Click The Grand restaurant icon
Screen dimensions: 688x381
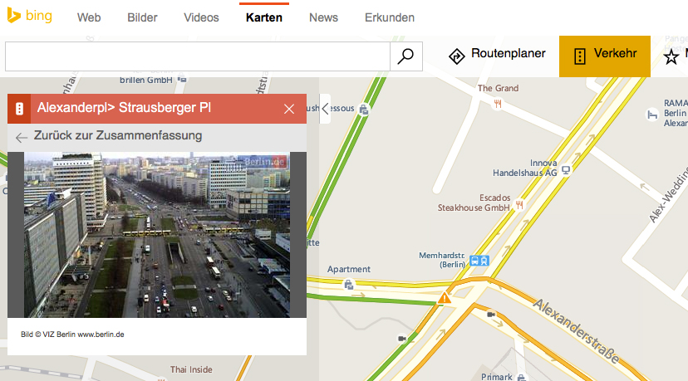(498, 104)
